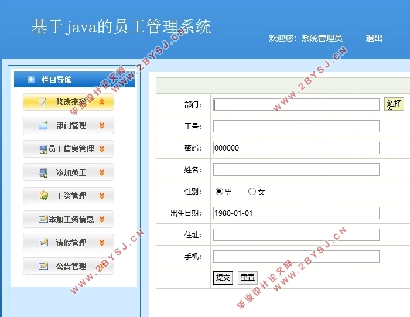Click the folder icon on 部门管理
The image size is (410, 317).
point(43,125)
